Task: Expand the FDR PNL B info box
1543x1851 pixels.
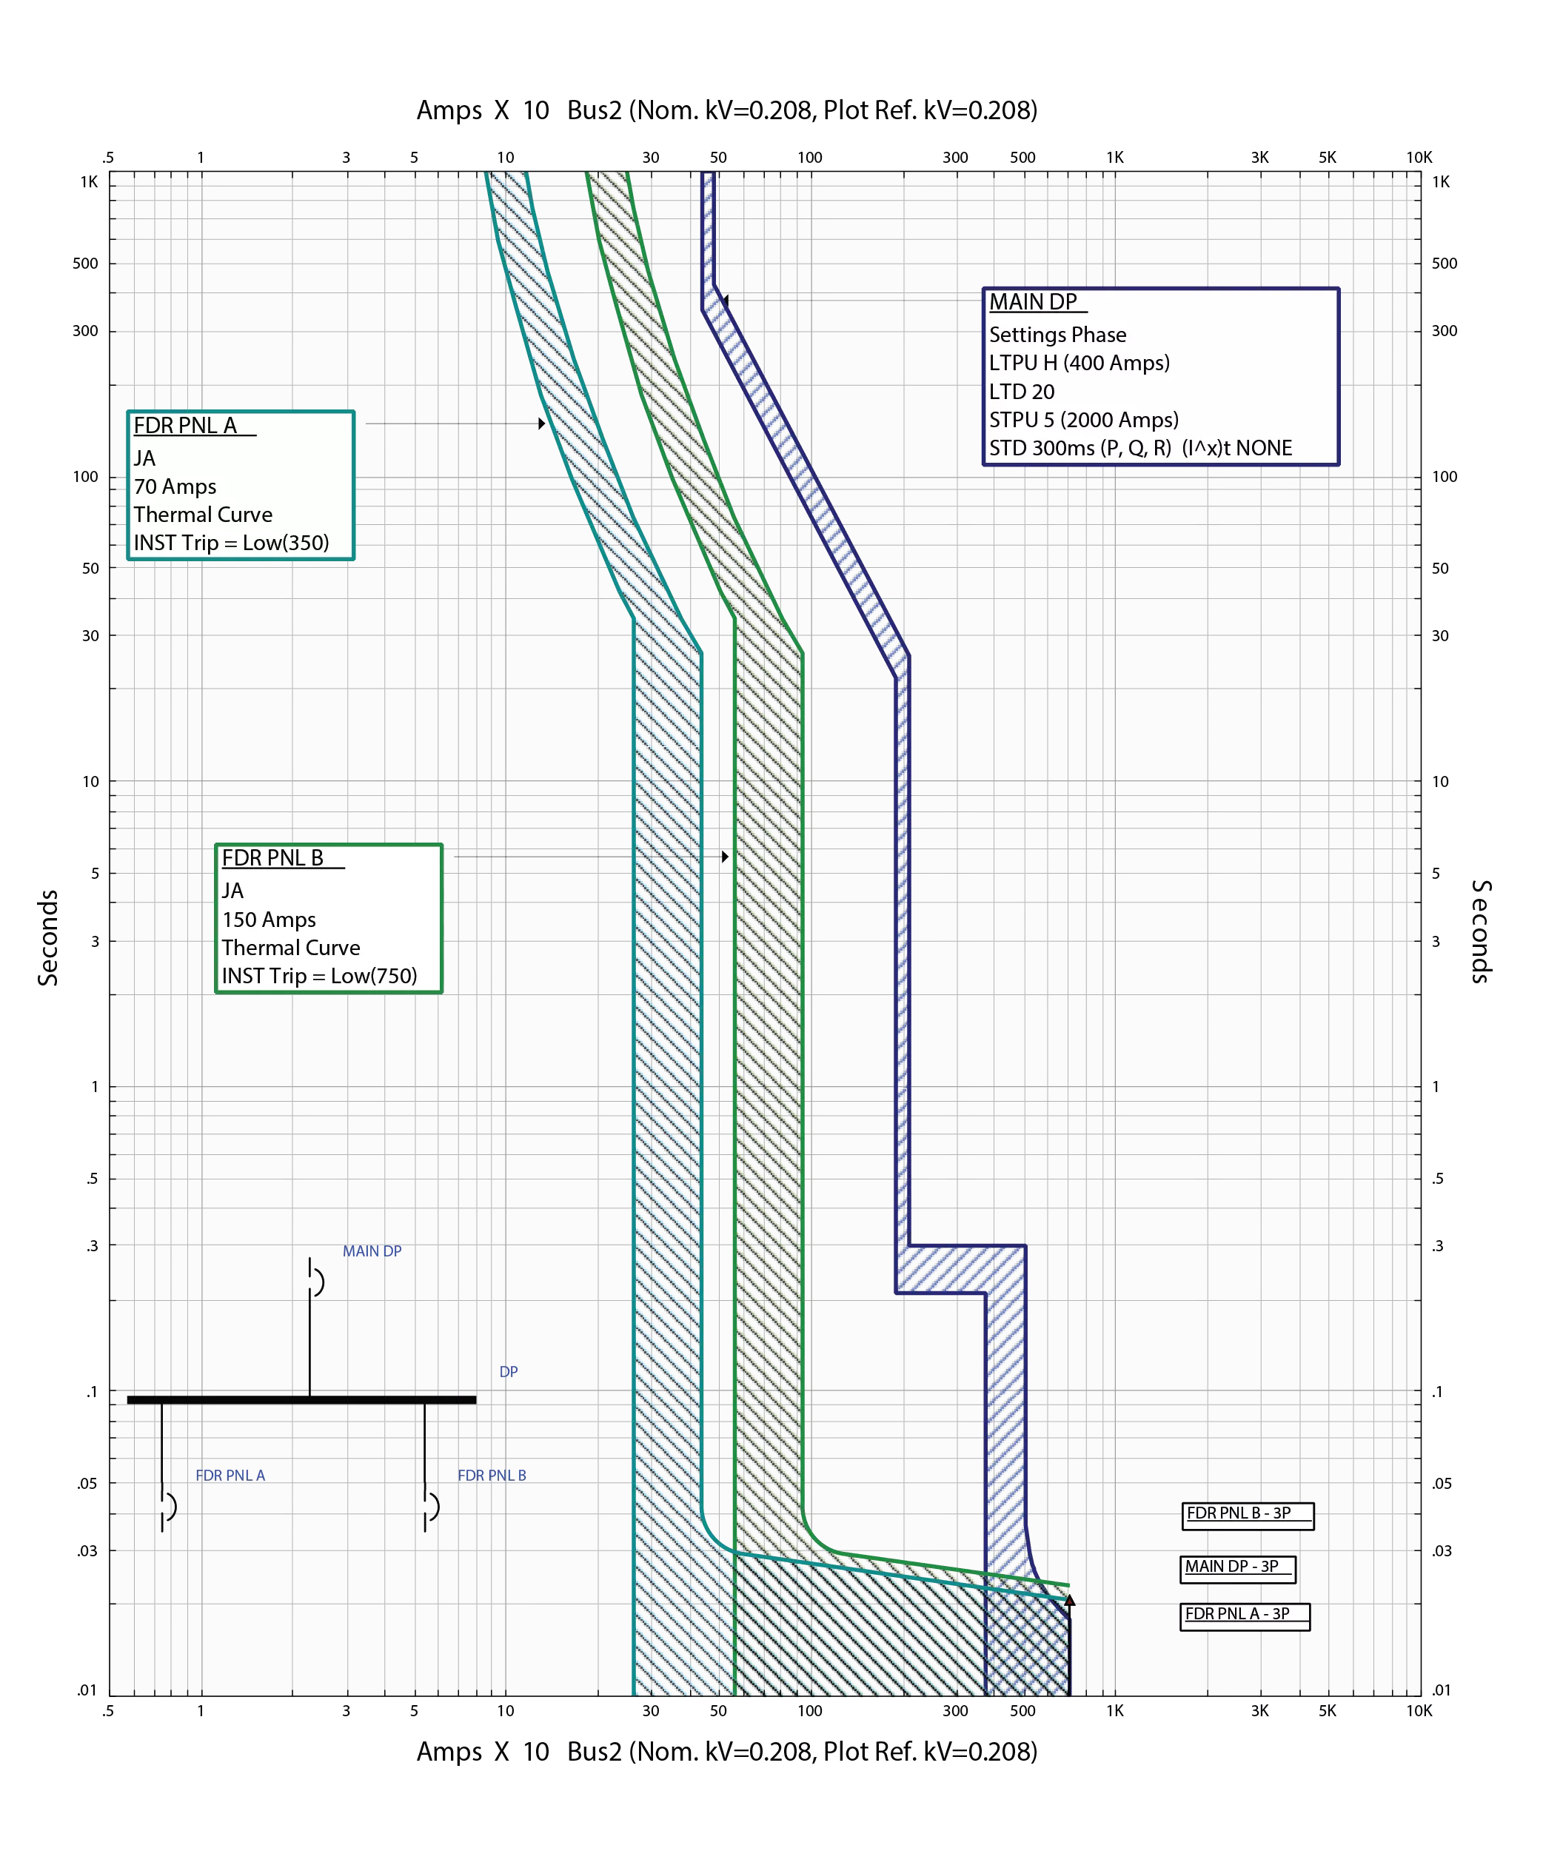Action: pyautogui.click(x=328, y=918)
